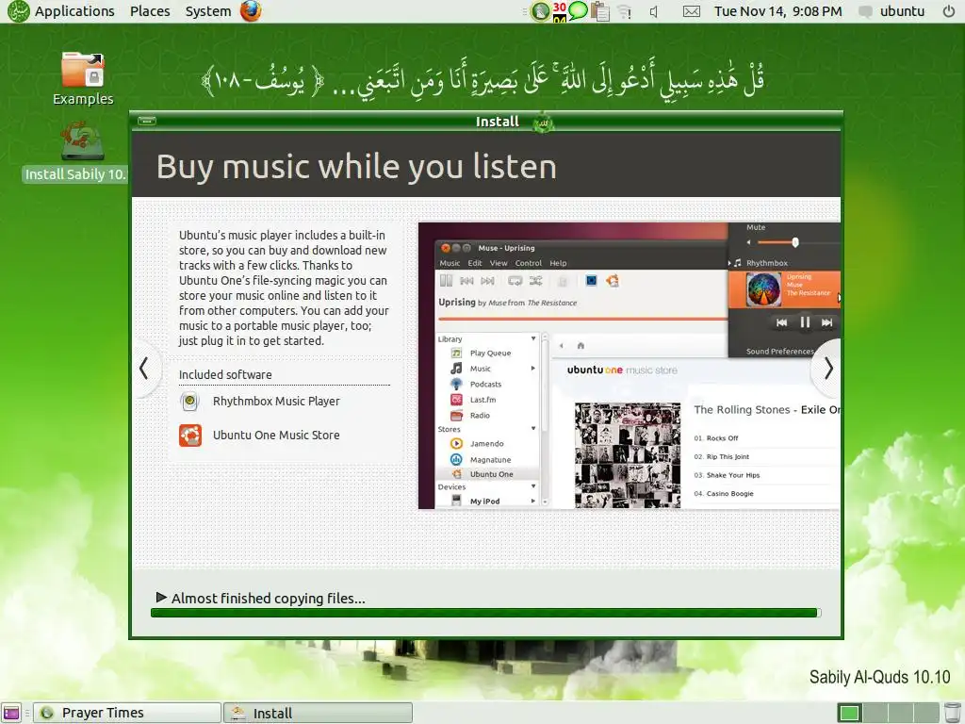Open the System menu
Image resolution: width=965 pixels, height=724 pixels.
[x=208, y=11]
